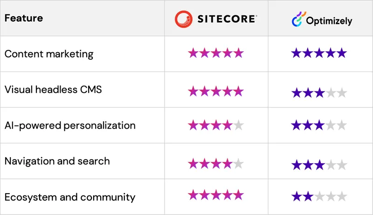Image resolution: width=373 pixels, height=215 pixels.
Task: Click Sitecore's Visual headless CMS stars
Action: click(215, 90)
